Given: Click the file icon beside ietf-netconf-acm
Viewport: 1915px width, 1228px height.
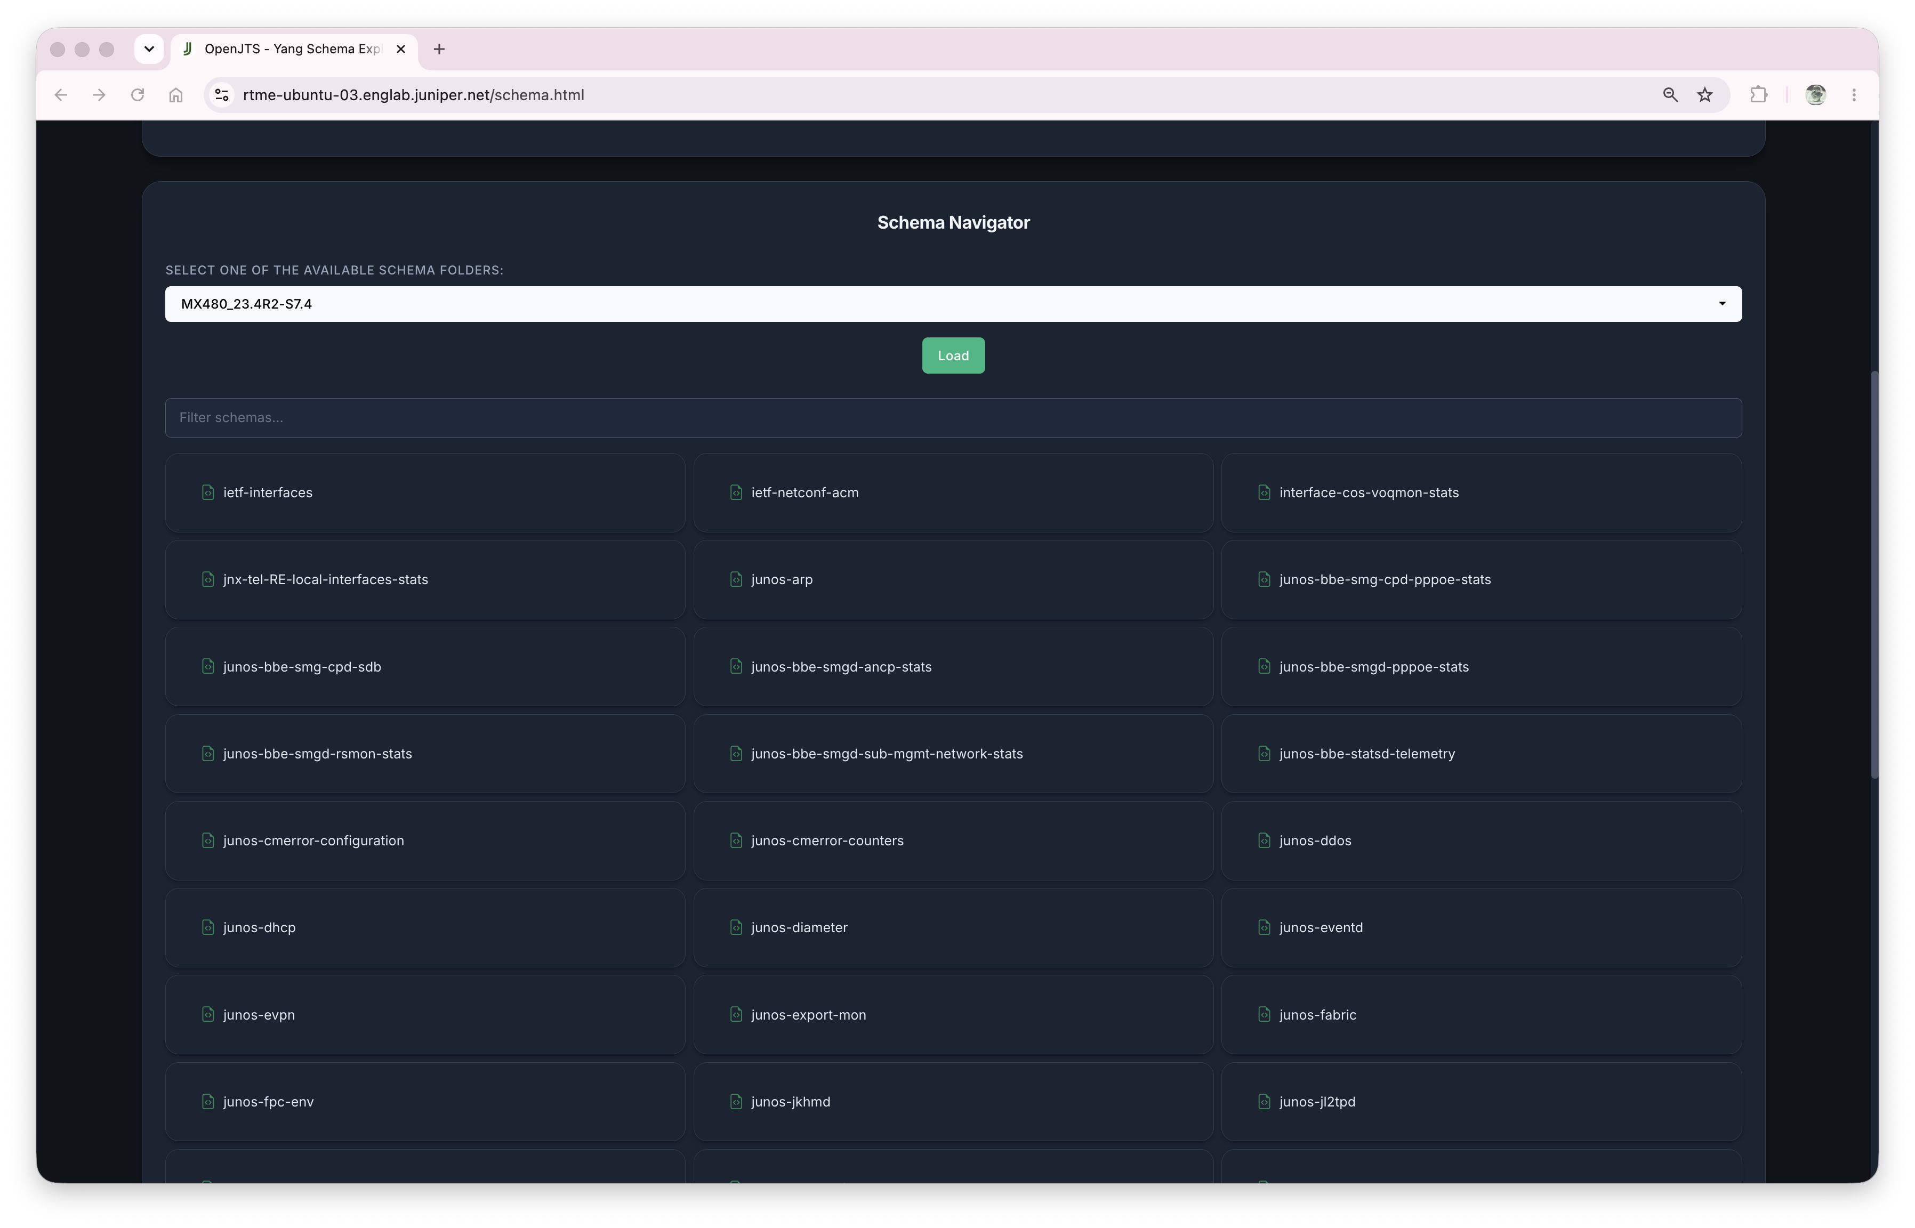Looking at the screenshot, I should tap(736, 493).
